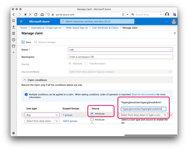Go forward using browser forward arrow
188x150 pixels.
[20, 15]
